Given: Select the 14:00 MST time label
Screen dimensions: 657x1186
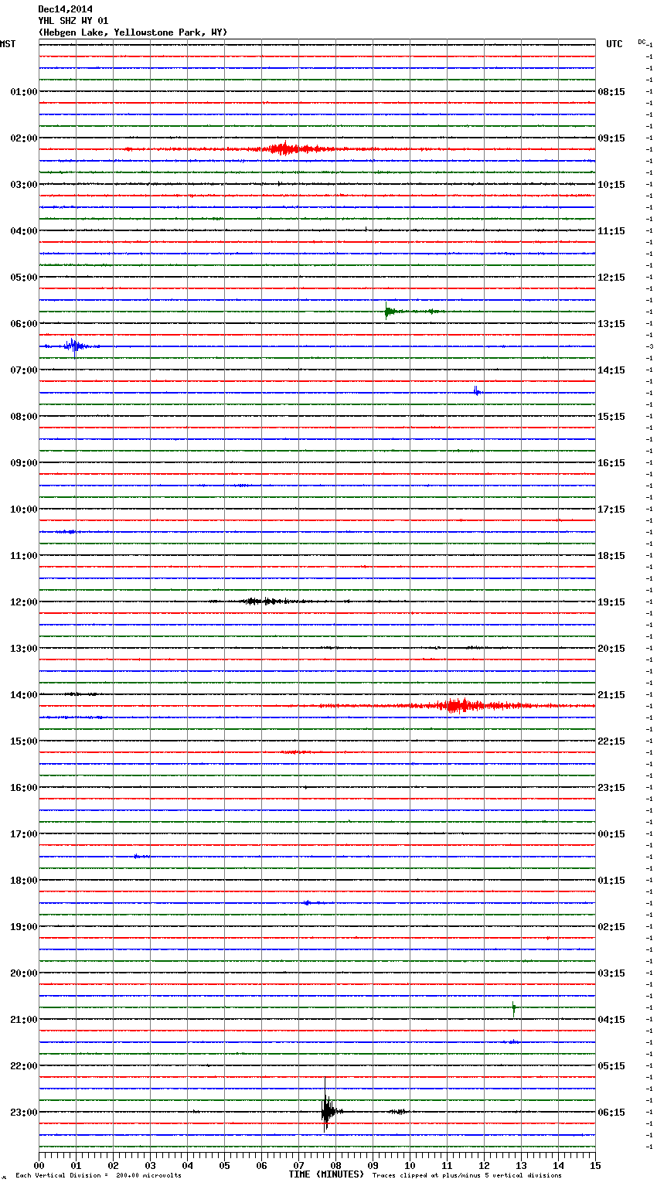Looking at the screenshot, I should click(24, 695).
